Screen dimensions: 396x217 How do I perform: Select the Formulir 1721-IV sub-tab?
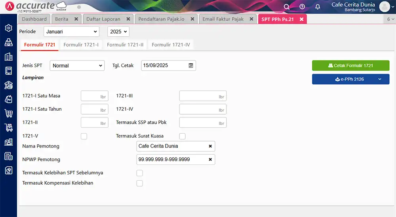[x=171, y=45]
